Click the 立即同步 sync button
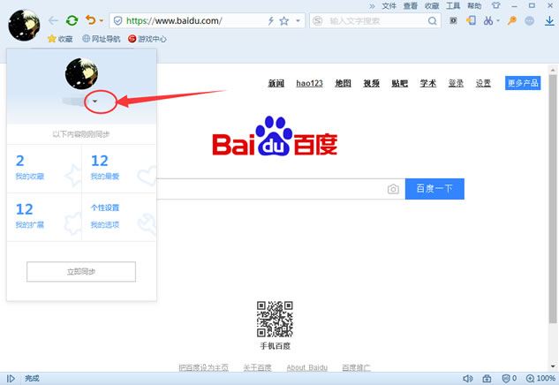 pyautogui.click(x=81, y=272)
